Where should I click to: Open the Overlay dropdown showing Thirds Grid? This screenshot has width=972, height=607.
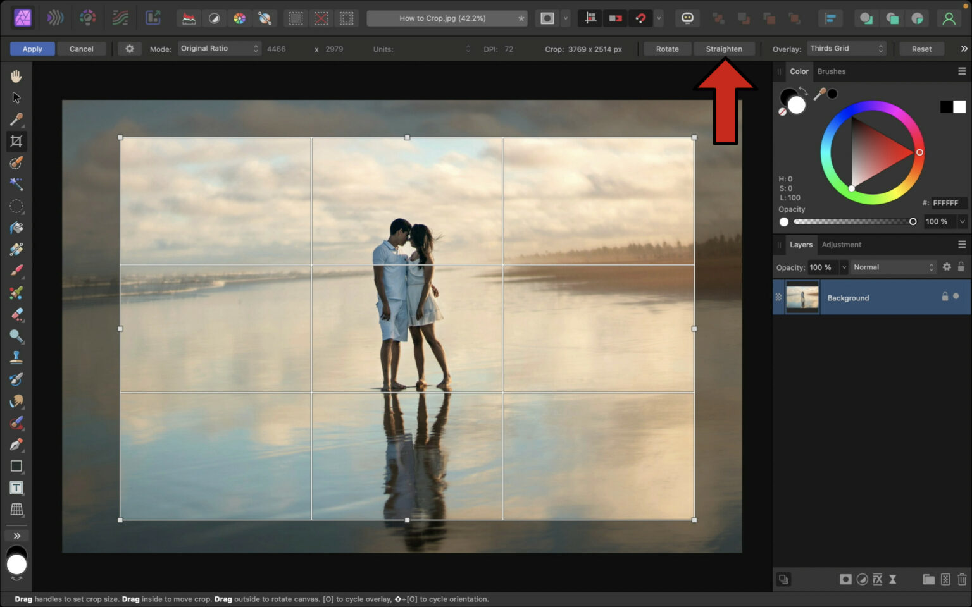pyautogui.click(x=846, y=49)
